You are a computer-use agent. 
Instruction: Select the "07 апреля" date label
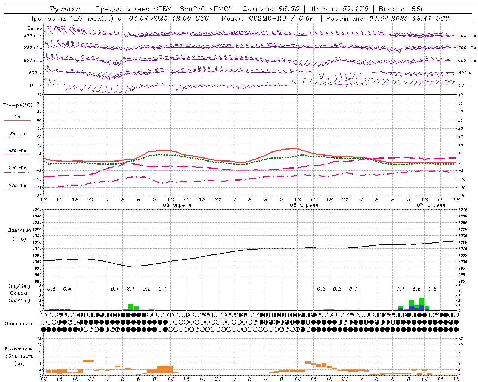[x=431, y=205]
